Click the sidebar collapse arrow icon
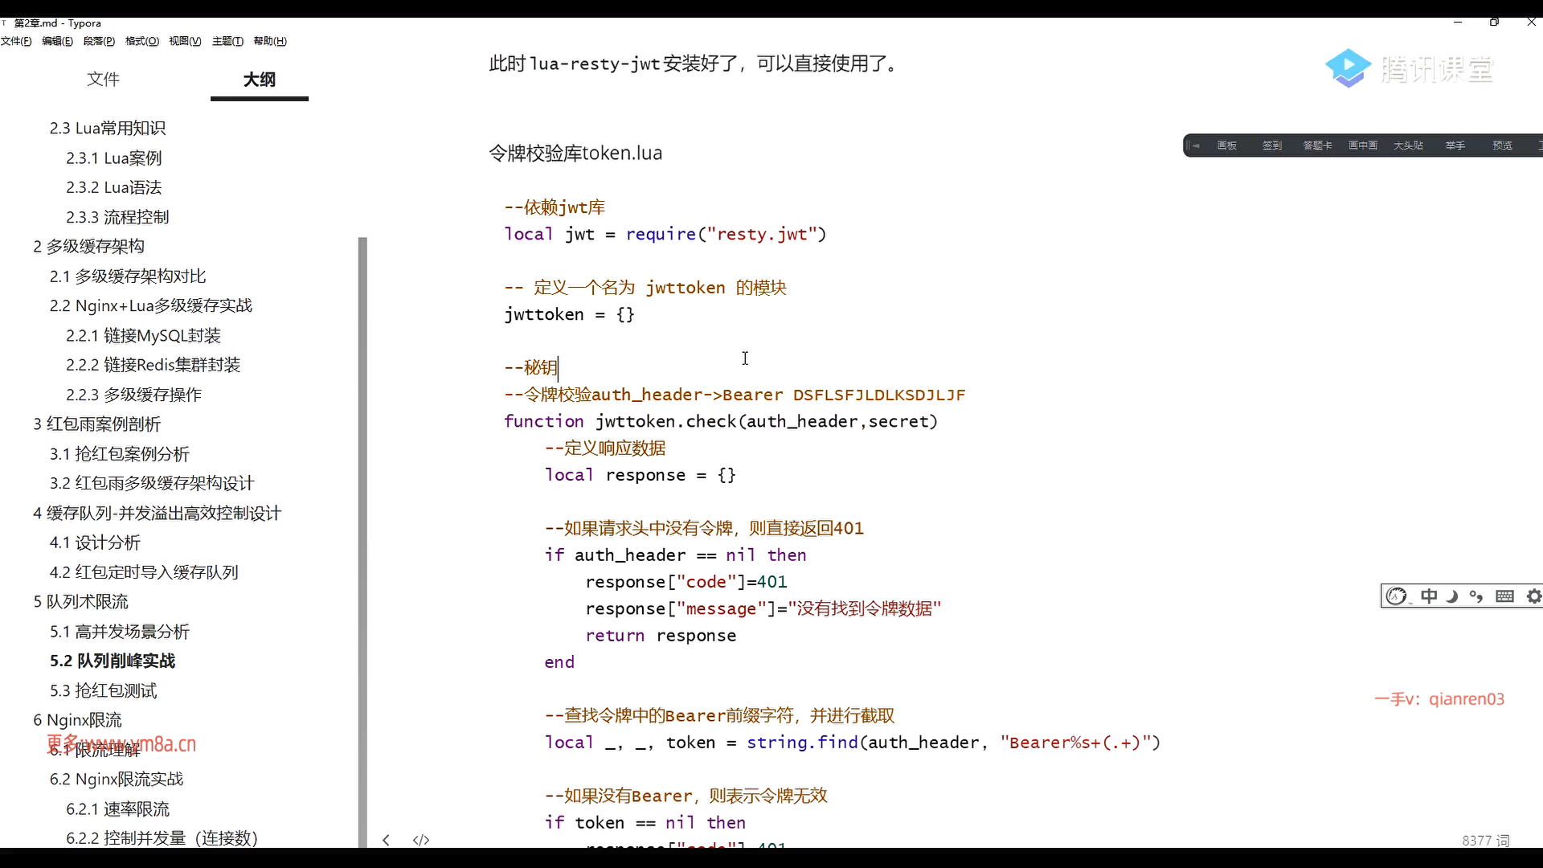The image size is (1543, 868). tap(387, 840)
